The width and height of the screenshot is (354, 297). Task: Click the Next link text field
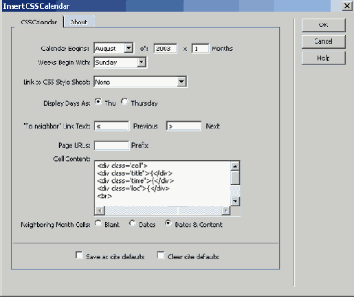click(x=184, y=126)
